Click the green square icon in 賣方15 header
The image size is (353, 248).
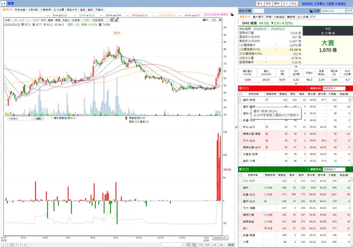click(348, 169)
